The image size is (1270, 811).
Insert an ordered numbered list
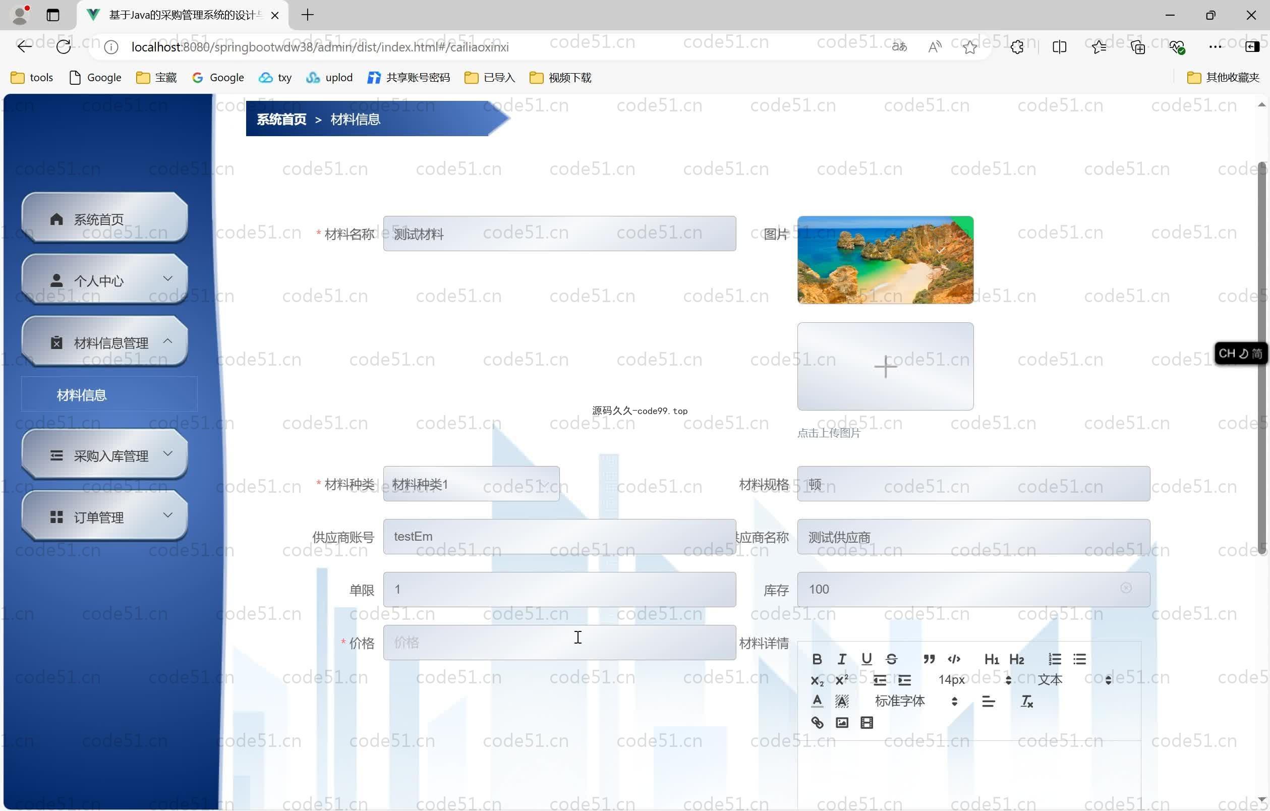pyautogui.click(x=1054, y=659)
